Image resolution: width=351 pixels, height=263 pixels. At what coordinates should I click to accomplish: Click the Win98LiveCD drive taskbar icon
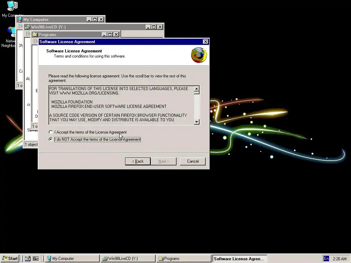coord(105,259)
